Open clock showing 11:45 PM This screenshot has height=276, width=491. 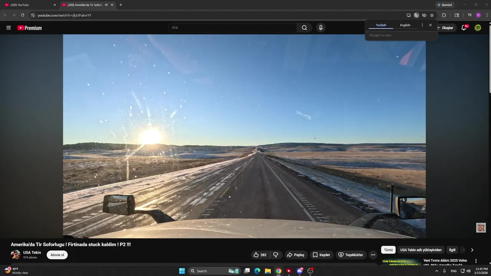481,271
